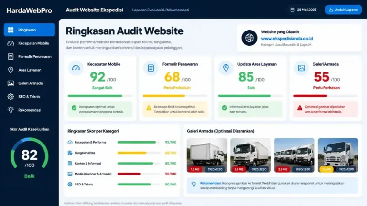Screen dimensions: 367x206
Task: Open the www.ekspedisianda.co.id link
Action: click(287, 38)
